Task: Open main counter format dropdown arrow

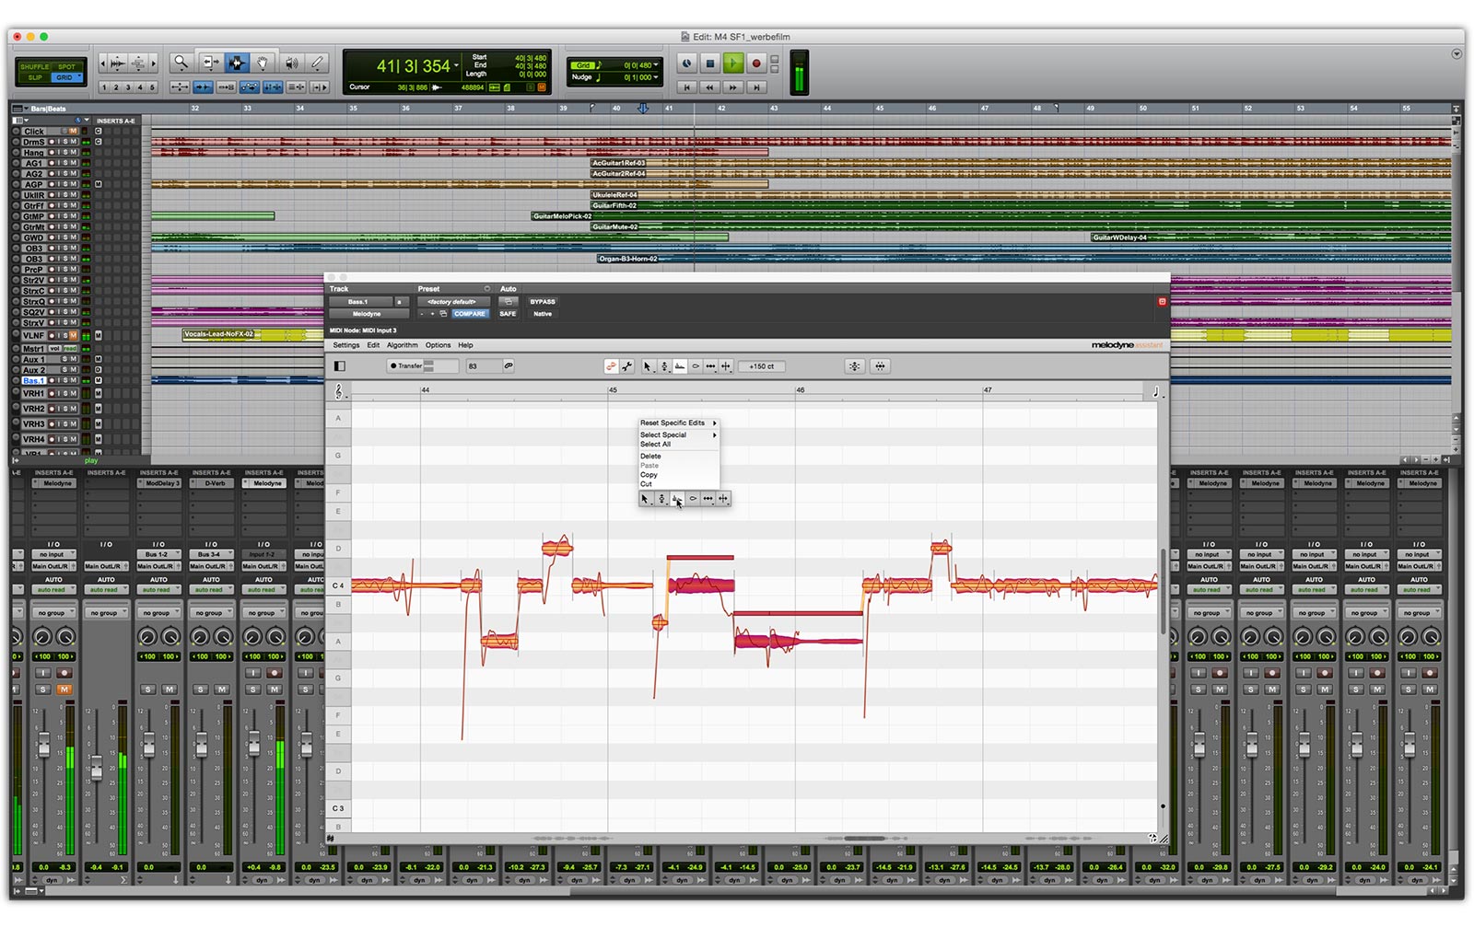Action: 456,66
